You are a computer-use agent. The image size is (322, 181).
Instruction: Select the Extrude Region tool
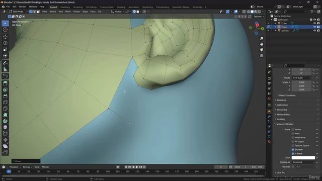coord(5,83)
